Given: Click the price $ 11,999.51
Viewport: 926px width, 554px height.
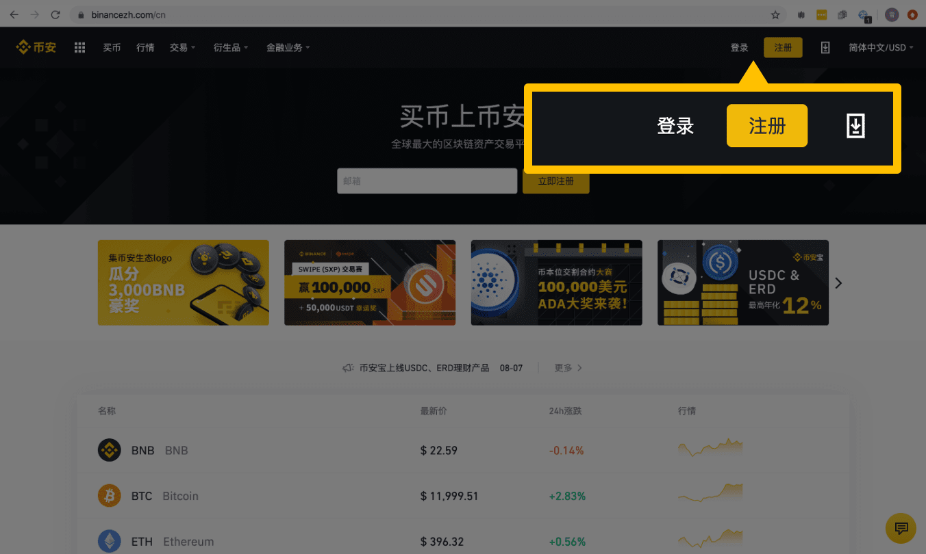Looking at the screenshot, I should coord(449,496).
